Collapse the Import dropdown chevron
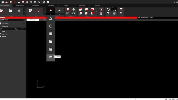This screenshot has height=100, width=178. (x=51, y=14)
